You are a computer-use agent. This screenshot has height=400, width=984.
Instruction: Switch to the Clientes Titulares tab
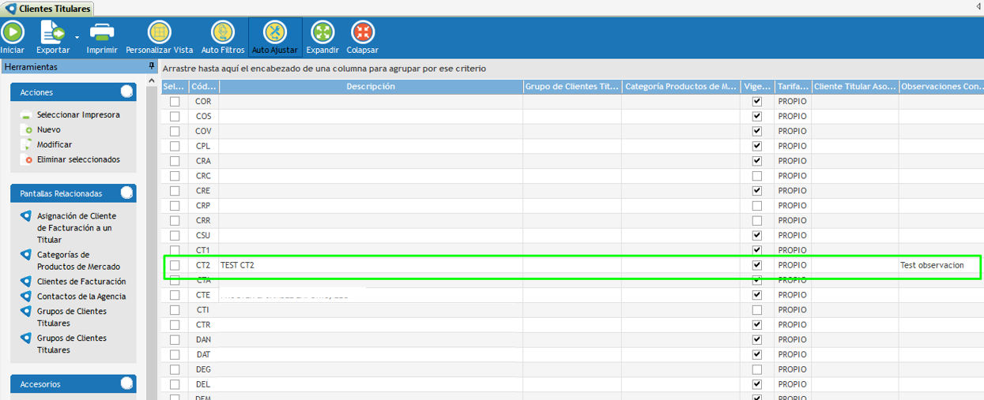48,9
